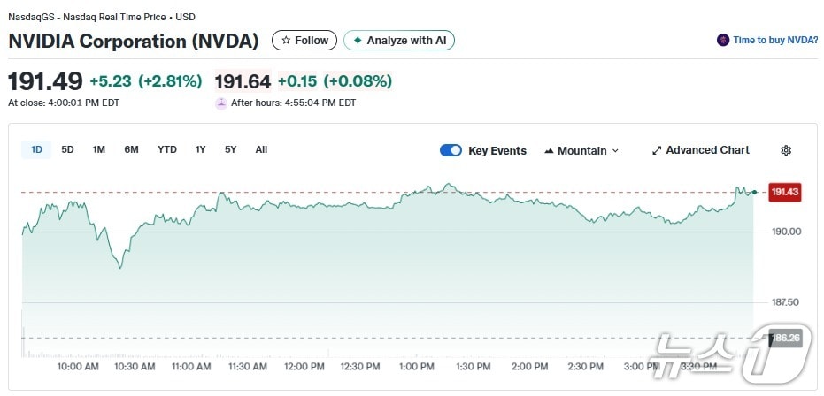This screenshot has height=396, width=824.
Task: Click the expand arrows icon for Advanced Chart
Action: click(x=657, y=151)
